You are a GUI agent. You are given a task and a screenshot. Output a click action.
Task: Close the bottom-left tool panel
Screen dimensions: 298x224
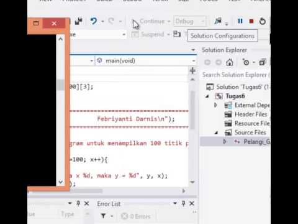86,203
